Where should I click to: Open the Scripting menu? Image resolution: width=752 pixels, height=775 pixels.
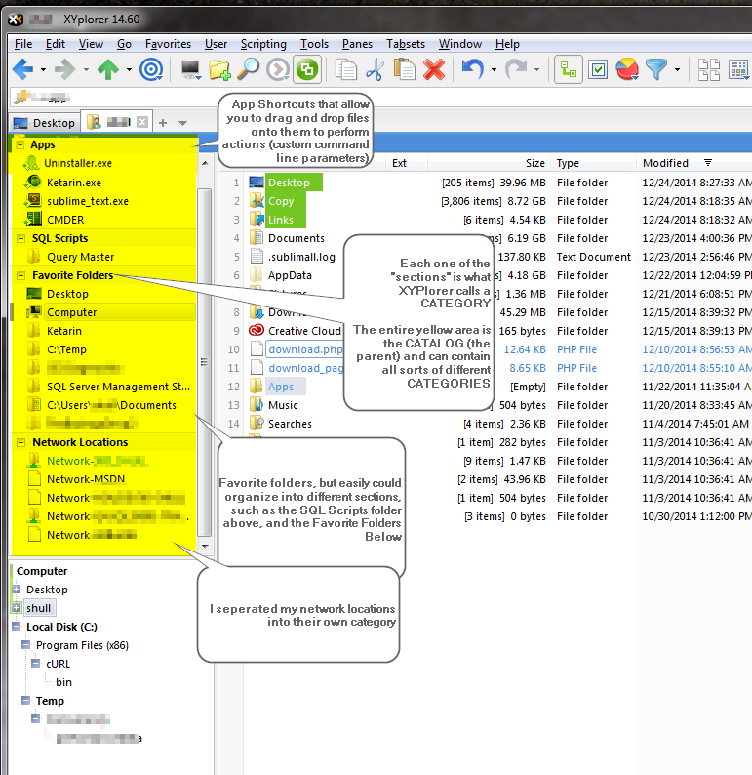pos(263,44)
